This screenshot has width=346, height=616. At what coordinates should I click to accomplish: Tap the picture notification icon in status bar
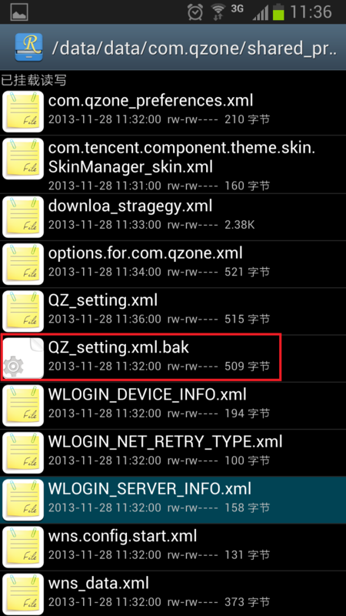click(x=19, y=12)
